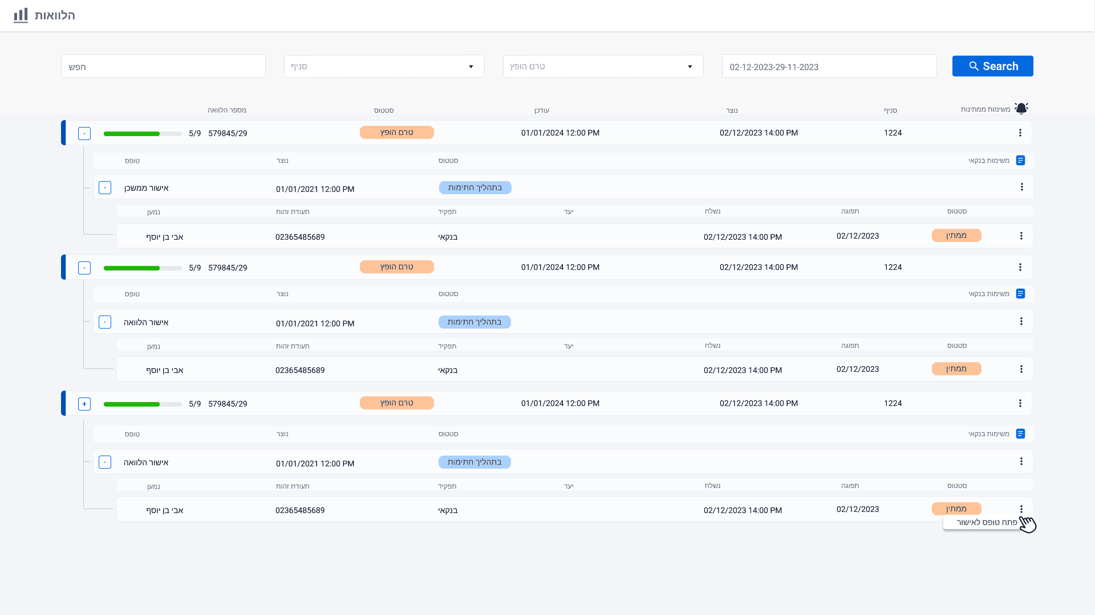
Task: Click third משימות בנקאי document icon
Action: (1021, 434)
